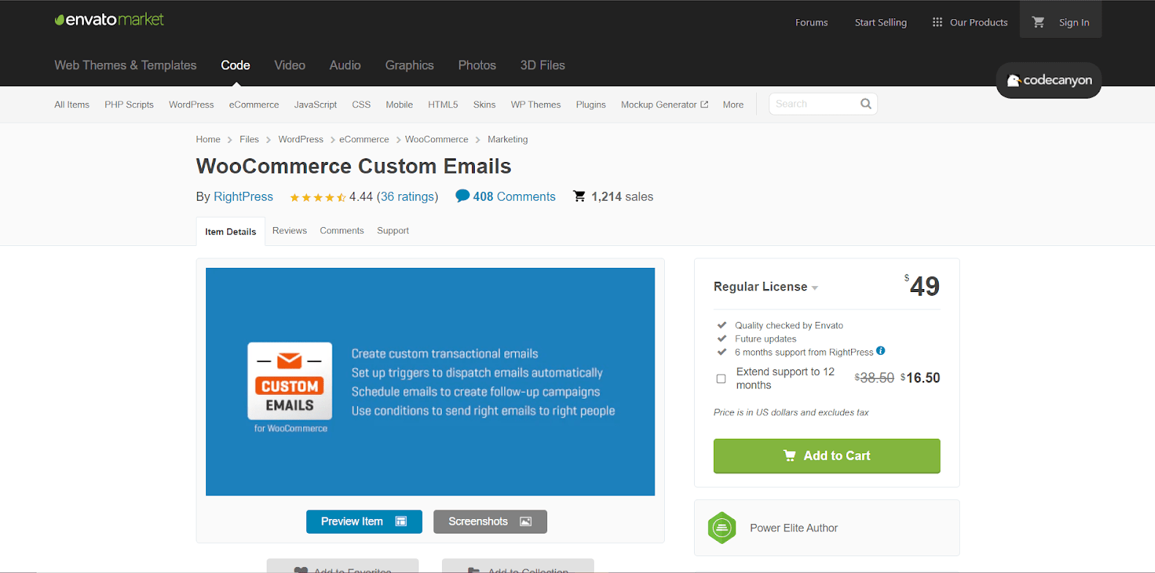Select the Item Details tab

click(x=230, y=231)
